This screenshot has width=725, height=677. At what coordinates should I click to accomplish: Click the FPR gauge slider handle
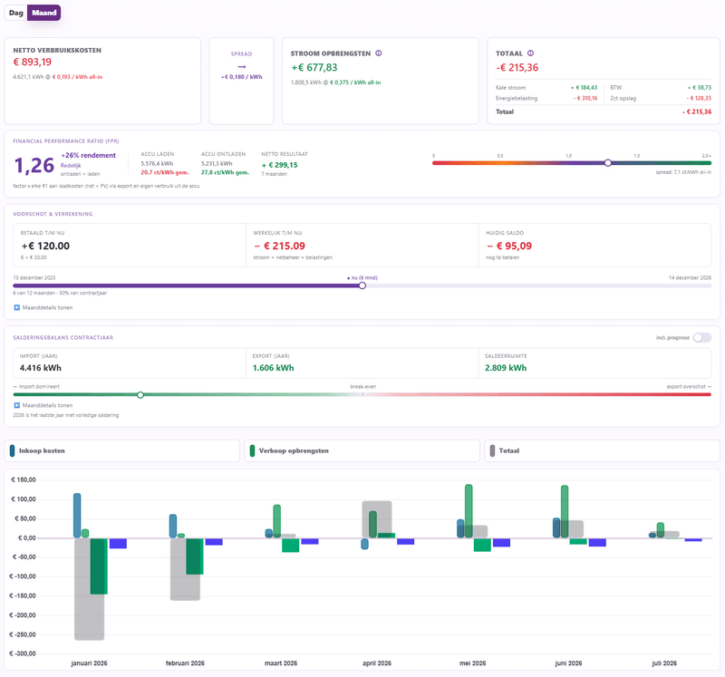tap(608, 163)
